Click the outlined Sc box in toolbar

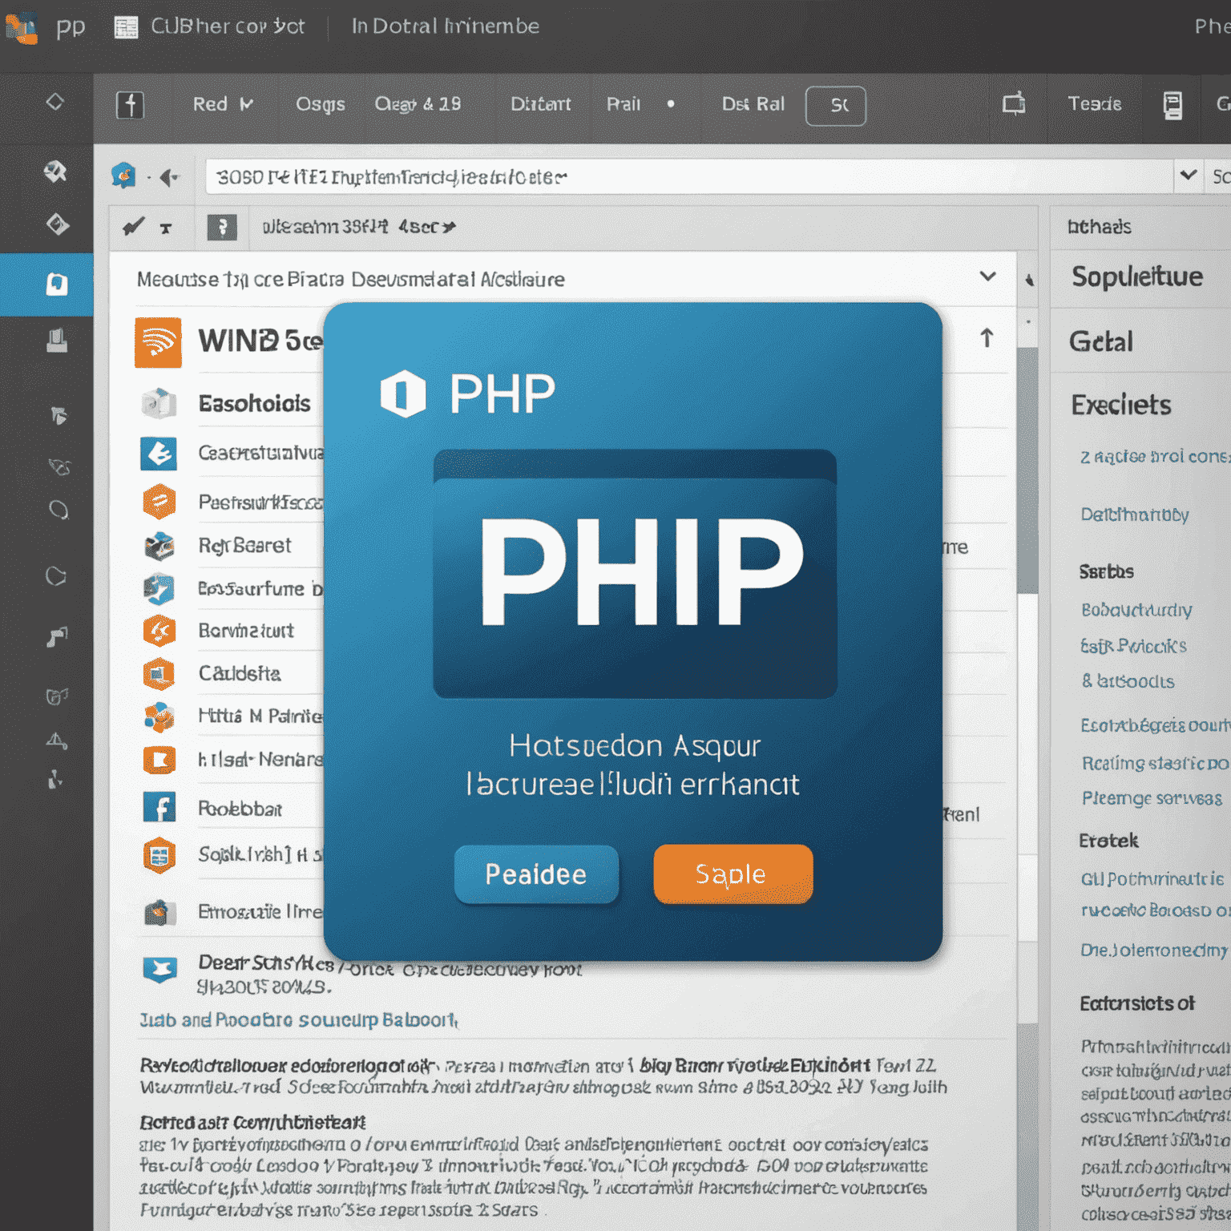coord(836,106)
